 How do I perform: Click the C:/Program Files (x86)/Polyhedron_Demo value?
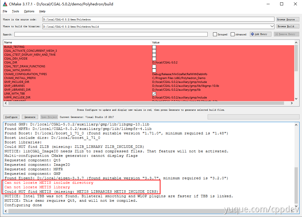pos(179,78)
